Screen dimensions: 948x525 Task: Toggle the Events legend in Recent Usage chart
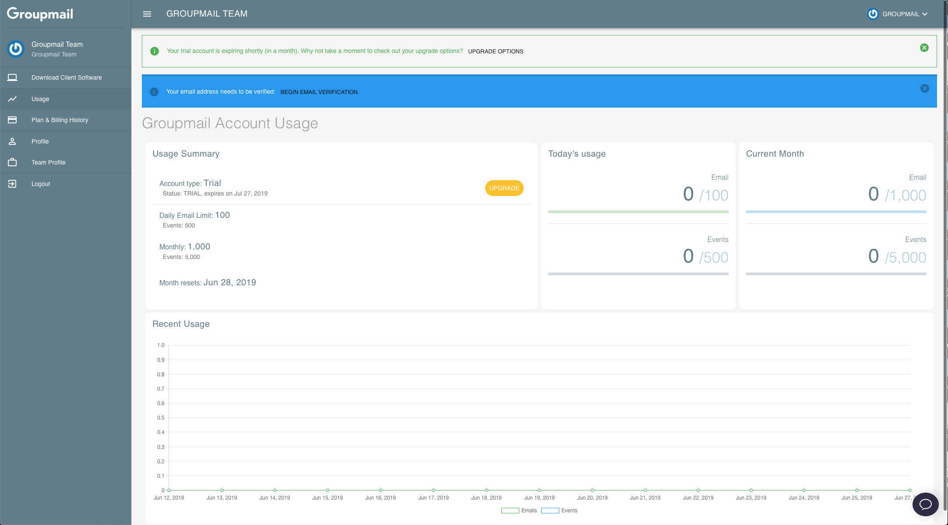pyautogui.click(x=560, y=511)
